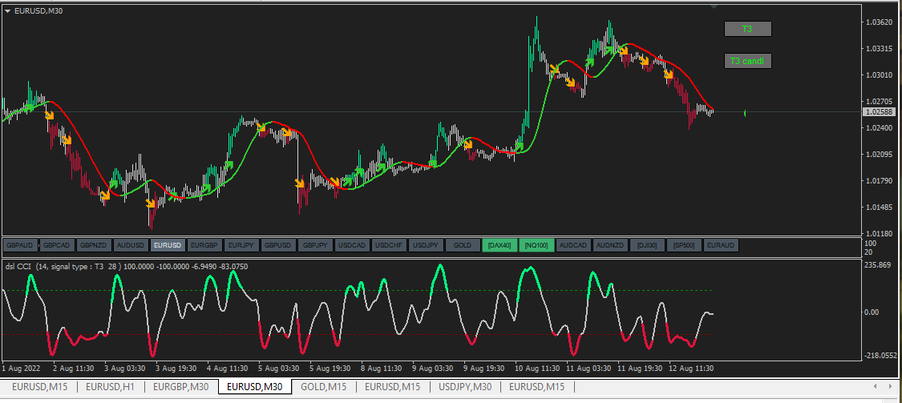Image resolution: width=902 pixels, height=403 pixels.
Task: Toggle the green [NQ100] button
Action: [x=536, y=245]
